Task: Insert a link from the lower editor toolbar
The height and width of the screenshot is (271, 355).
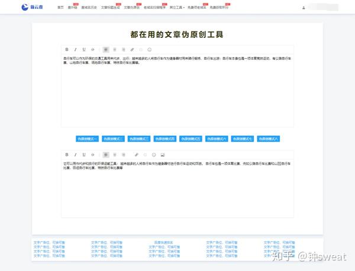Action: coord(136,155)
